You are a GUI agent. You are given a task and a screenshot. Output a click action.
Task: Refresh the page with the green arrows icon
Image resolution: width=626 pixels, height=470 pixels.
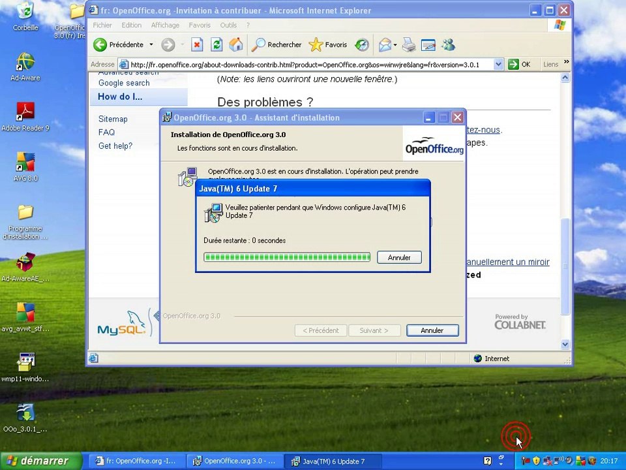(x=216, y=45)
